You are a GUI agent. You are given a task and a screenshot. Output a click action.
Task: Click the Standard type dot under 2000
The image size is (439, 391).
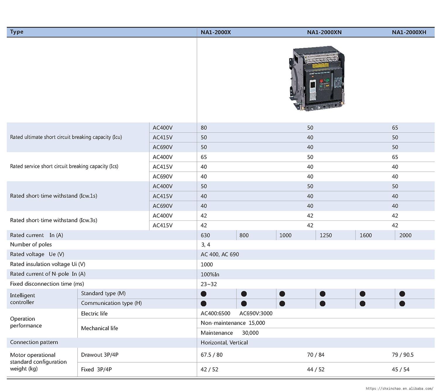click(x=402, y=294)
